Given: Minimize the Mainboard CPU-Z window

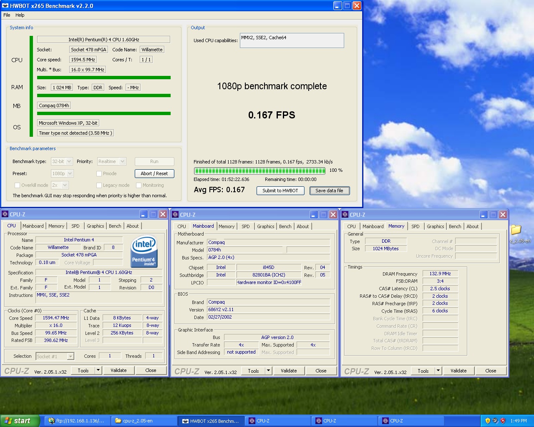Looking at the screenshot, I should coord(314,214).
